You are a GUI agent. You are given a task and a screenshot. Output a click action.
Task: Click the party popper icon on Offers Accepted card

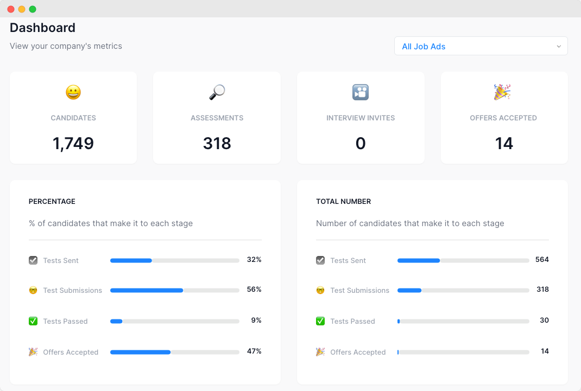pos(503,92)
